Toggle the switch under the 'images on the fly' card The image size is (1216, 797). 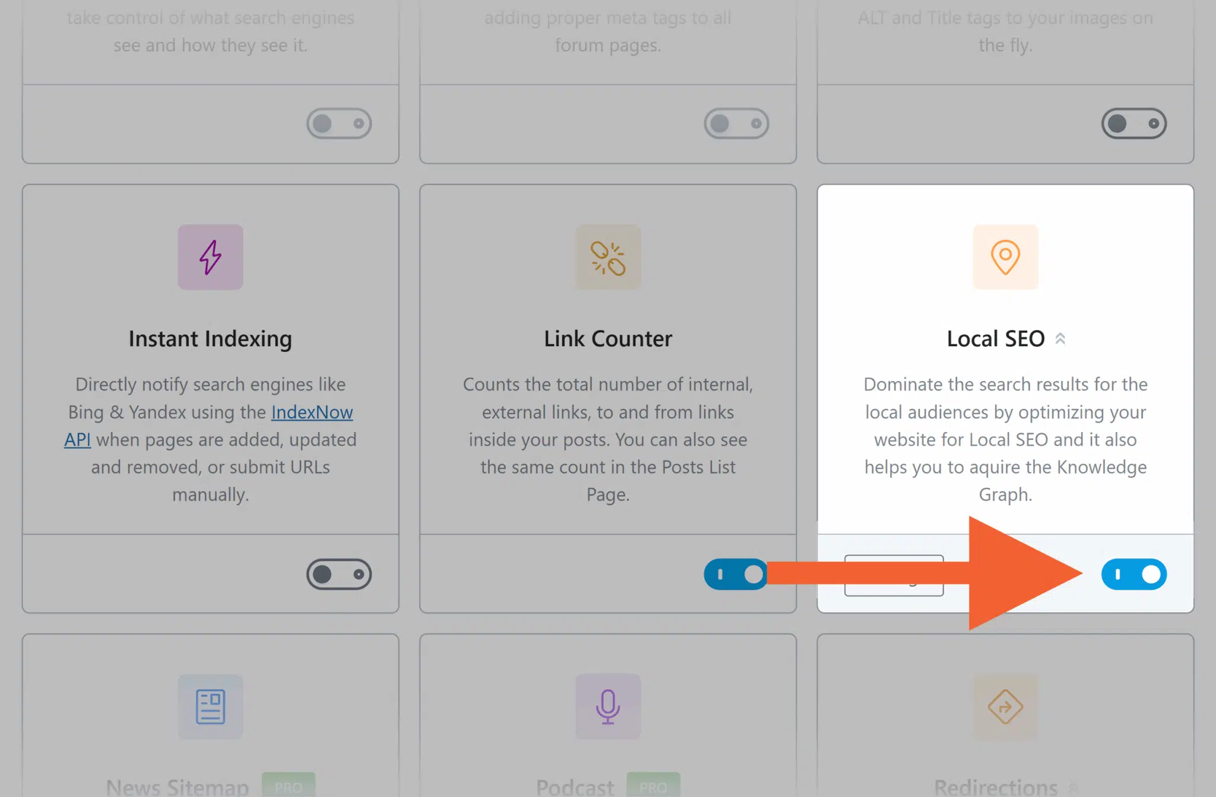point(1134,123)
